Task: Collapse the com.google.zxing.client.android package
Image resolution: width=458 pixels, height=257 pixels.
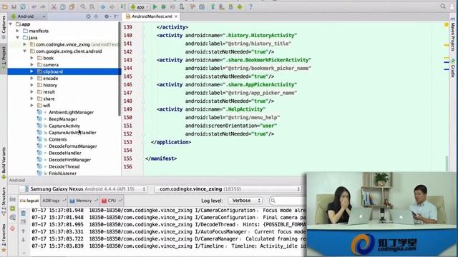Action: (25, 51)
